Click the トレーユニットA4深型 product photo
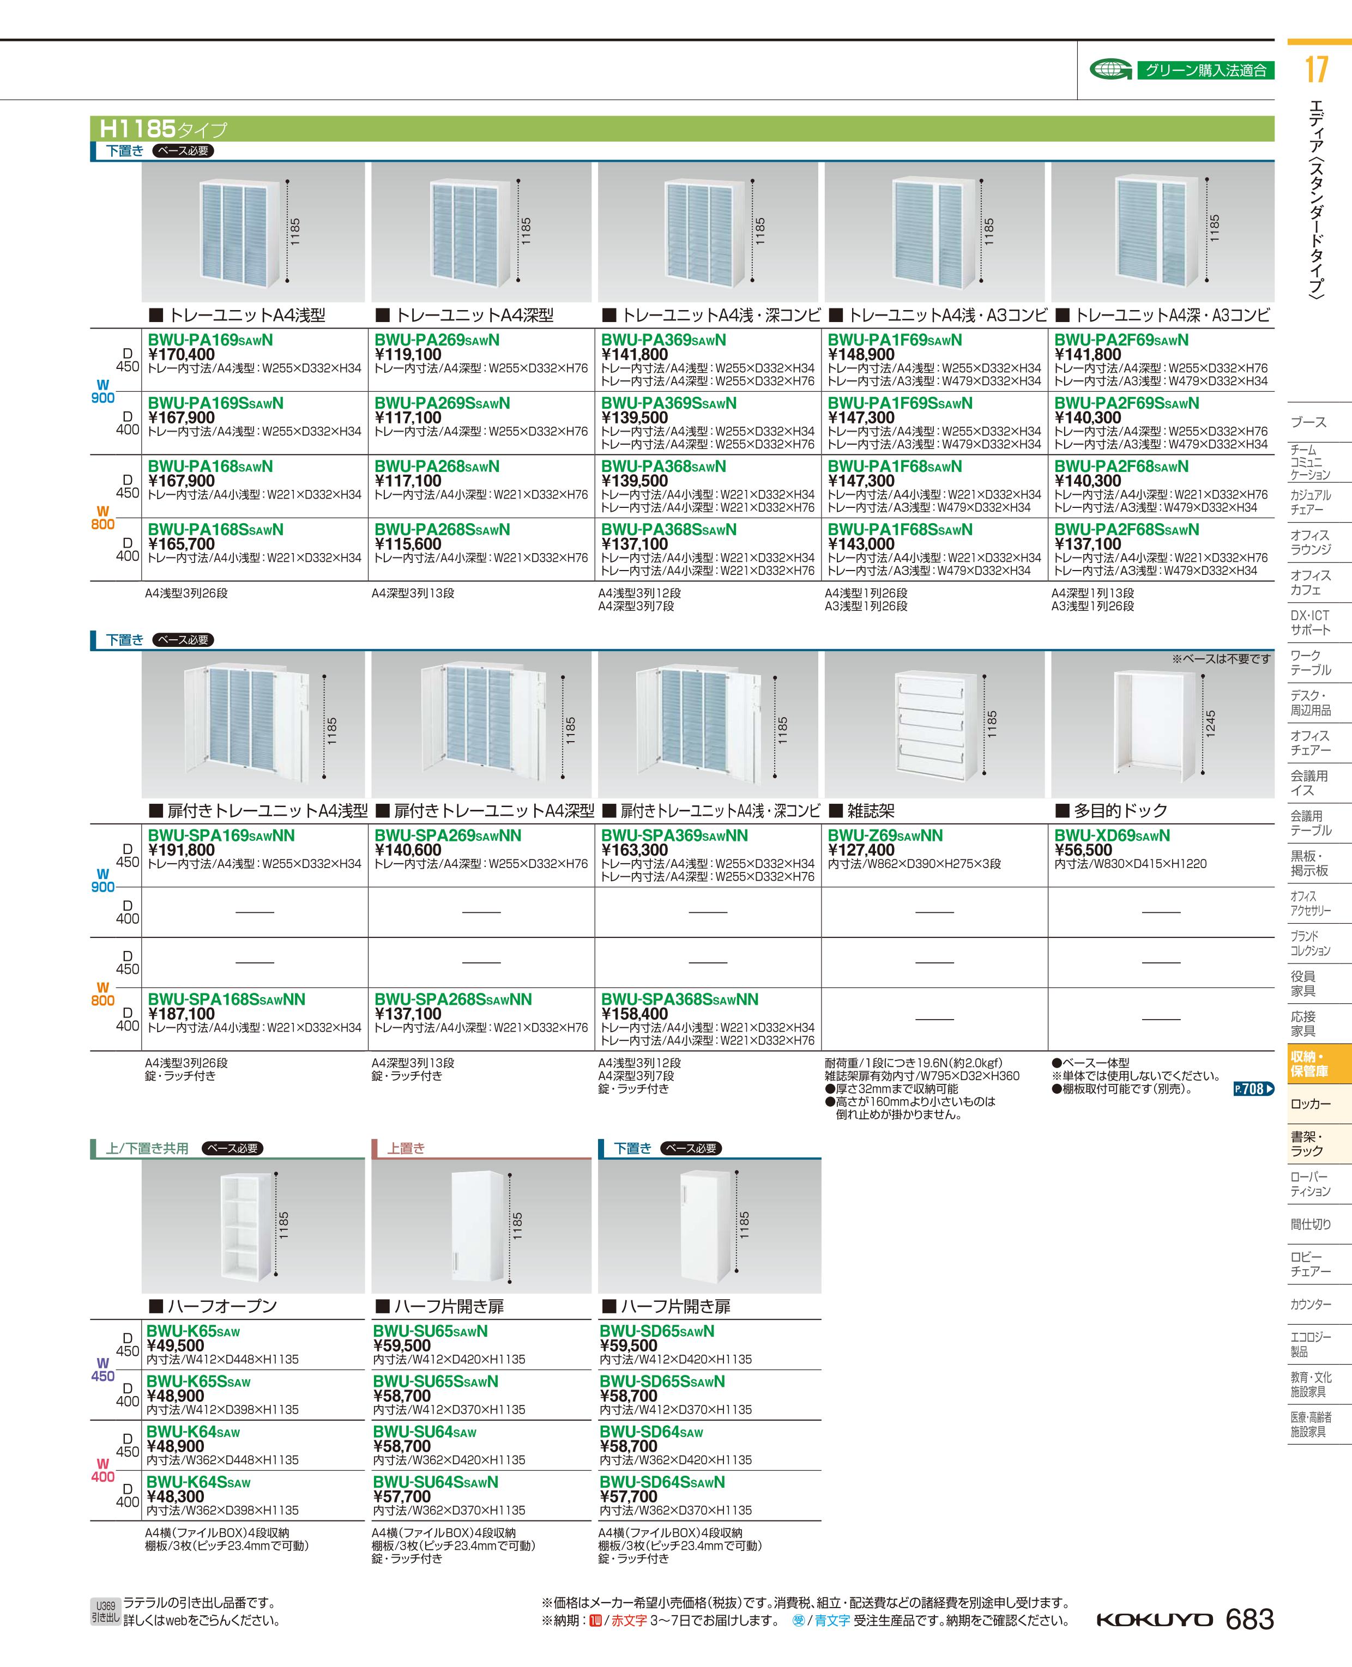Screen dimensions: 1352x1667 click(481, 232)
